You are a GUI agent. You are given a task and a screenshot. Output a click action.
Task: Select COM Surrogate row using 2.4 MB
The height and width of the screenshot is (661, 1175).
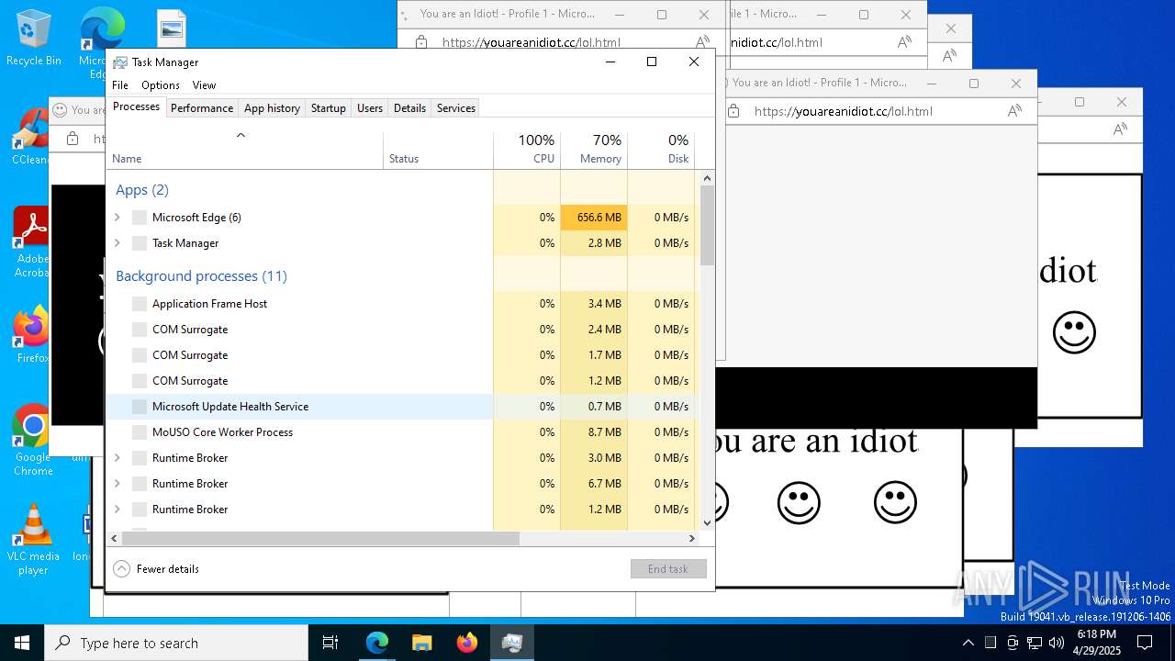click(400, 330)
